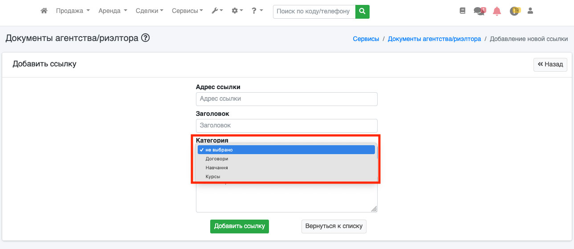Choose the Навчання category option
This screenshot has height=249, width=574.
(x=286, y=167)
